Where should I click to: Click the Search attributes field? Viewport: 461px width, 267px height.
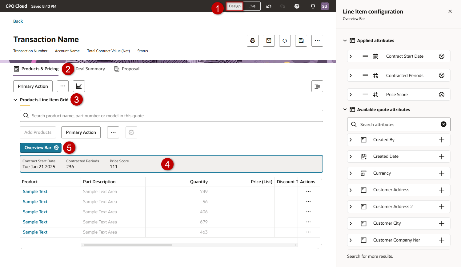click(x=399, y=124)
